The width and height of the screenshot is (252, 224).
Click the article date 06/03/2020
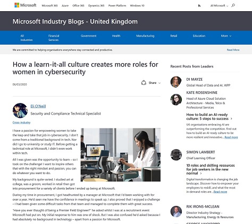(x=20, y=84)
